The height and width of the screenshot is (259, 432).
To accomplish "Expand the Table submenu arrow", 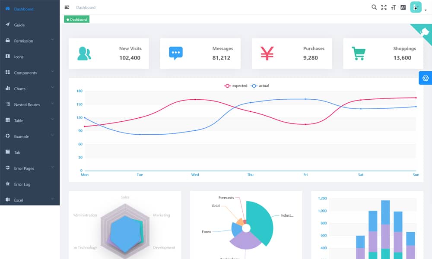I will click(52, 120).
